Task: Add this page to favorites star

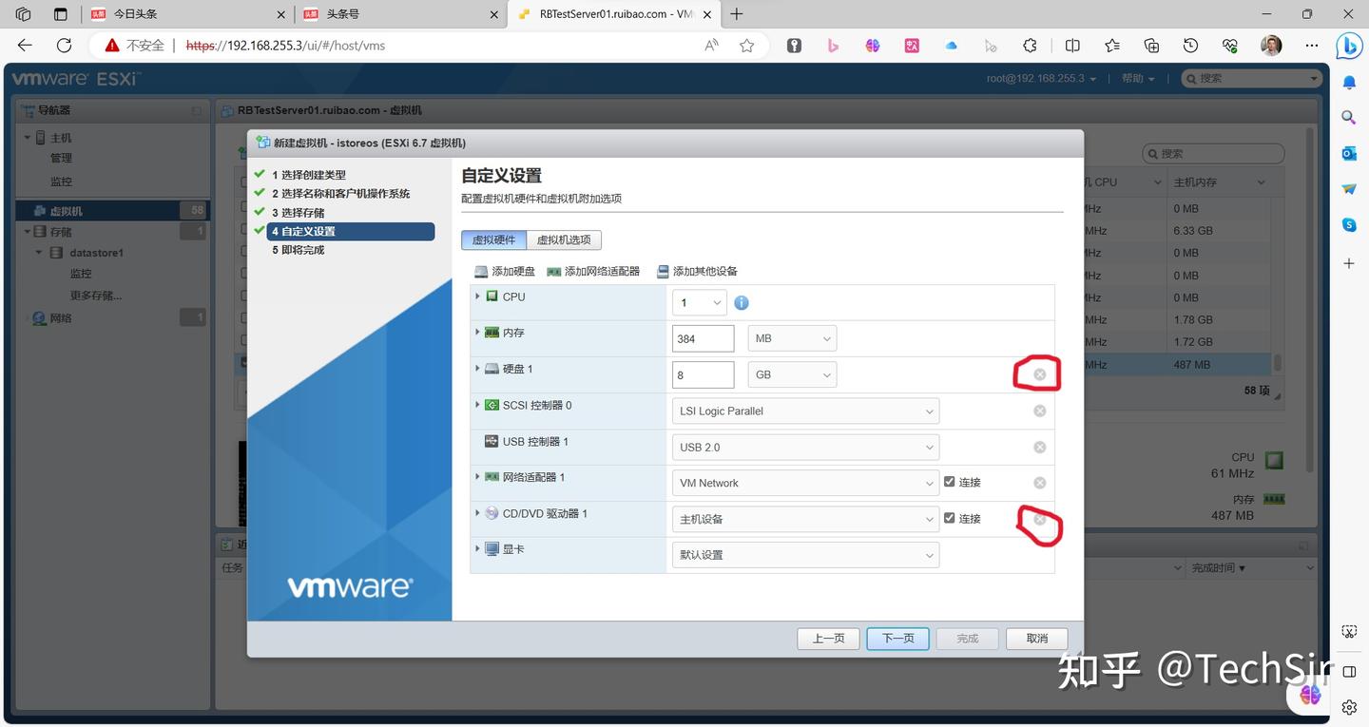Action: 747,46
